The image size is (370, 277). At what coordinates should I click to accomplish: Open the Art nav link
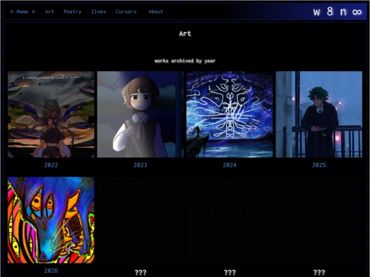pyautogui.click(x=49, y=12)
